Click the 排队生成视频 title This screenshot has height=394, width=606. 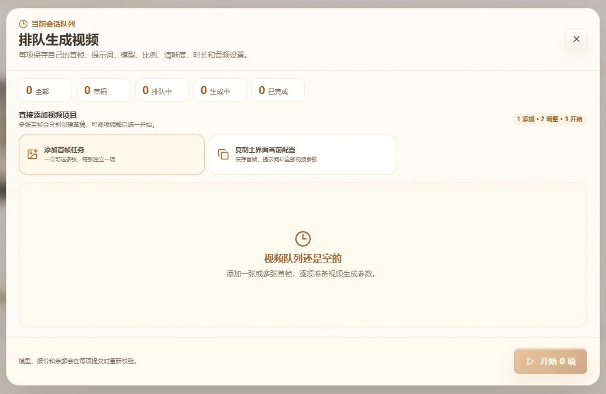coord(59,40)
